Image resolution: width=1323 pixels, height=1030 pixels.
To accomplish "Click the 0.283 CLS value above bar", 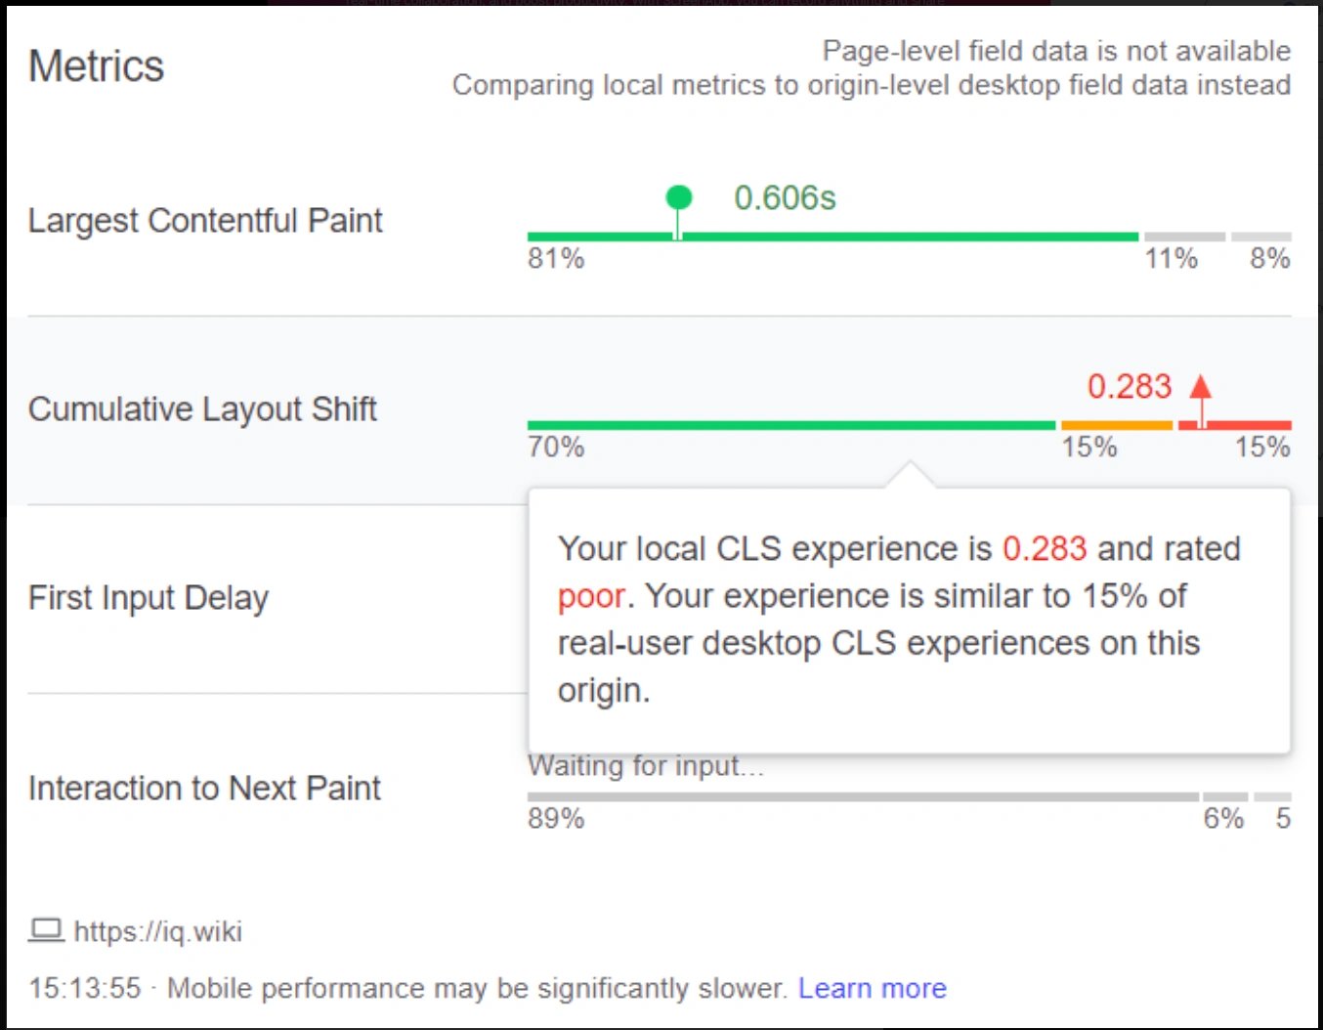I will (x=1130, y=387).
